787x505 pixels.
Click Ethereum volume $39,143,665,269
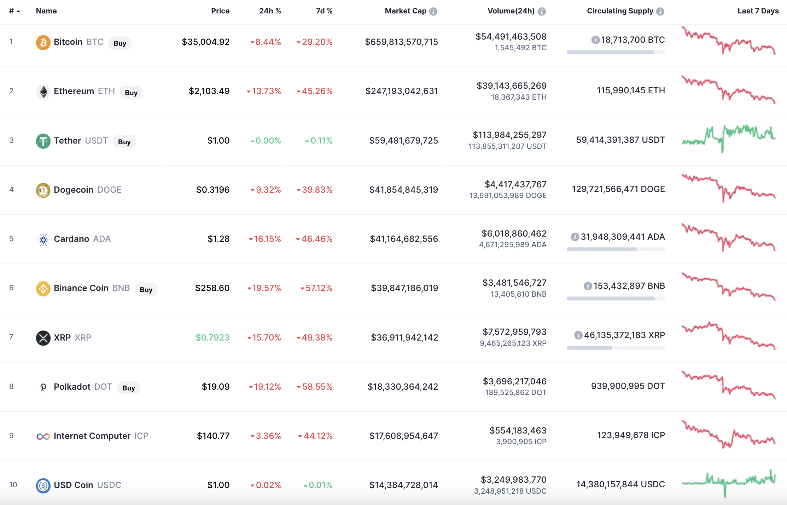(x=511, y=86)
